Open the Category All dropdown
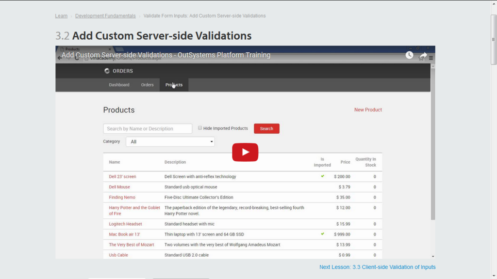 (170, 142)
